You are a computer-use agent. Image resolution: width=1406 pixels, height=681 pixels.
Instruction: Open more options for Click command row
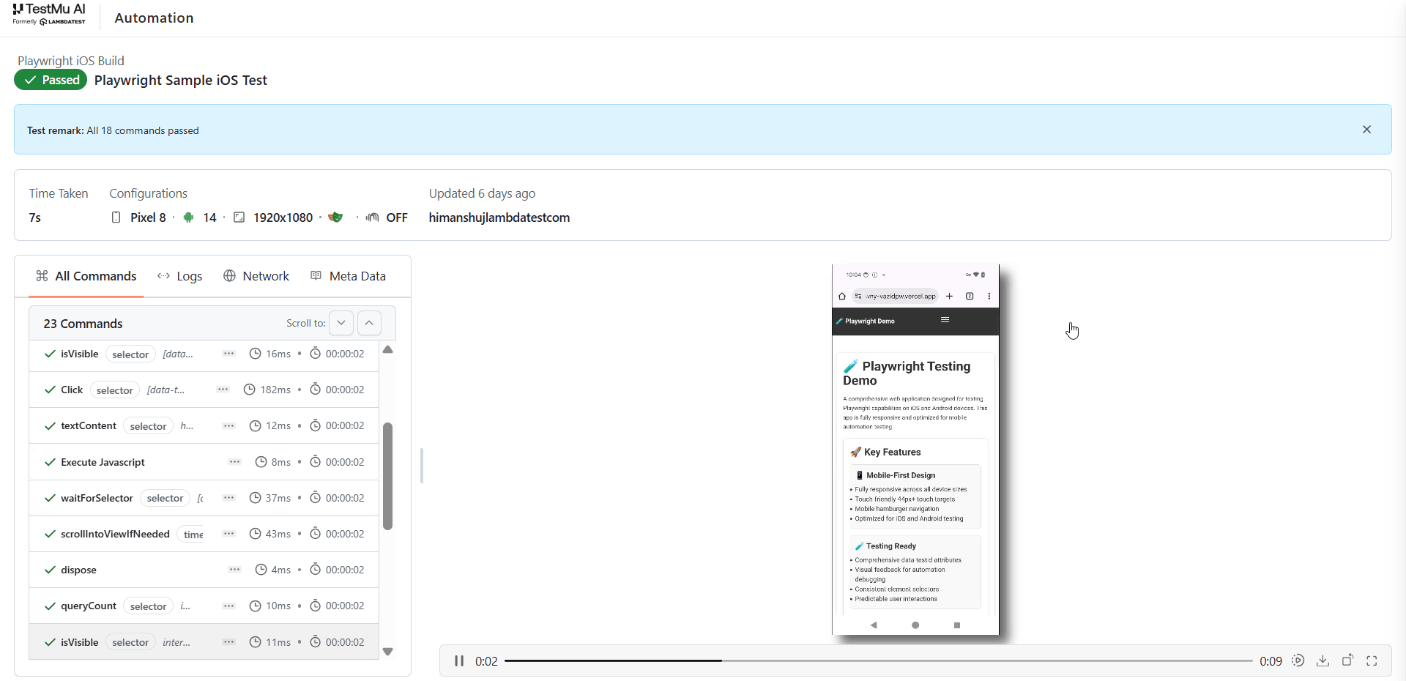(x=223, y=390)
